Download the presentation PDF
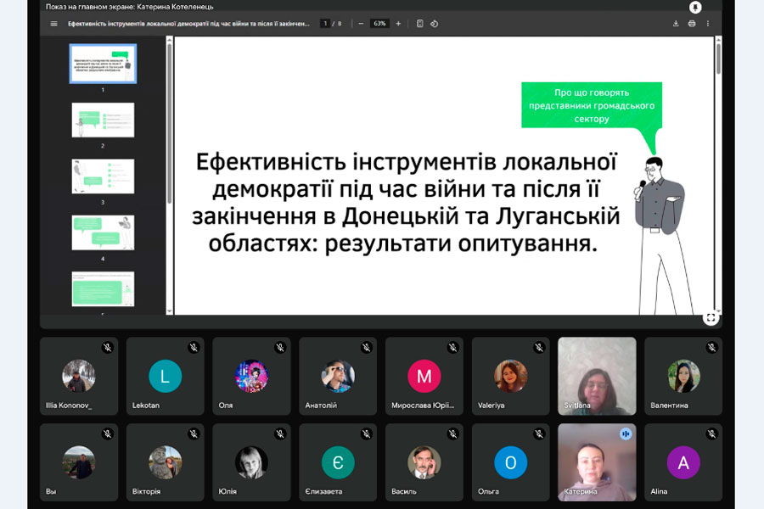This screenshot has width=764, height=509. (676, 24)
